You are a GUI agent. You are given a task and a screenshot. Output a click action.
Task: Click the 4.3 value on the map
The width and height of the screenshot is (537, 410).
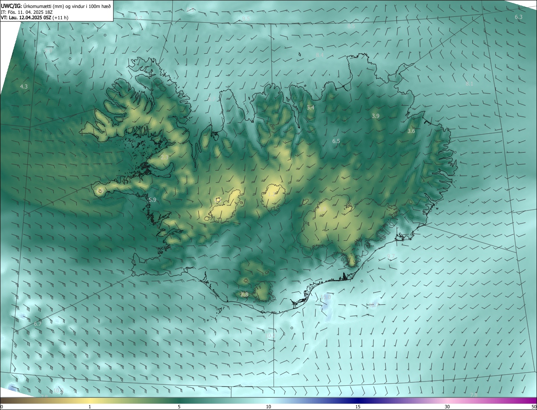pyautogui.click(x=24, y=86)
